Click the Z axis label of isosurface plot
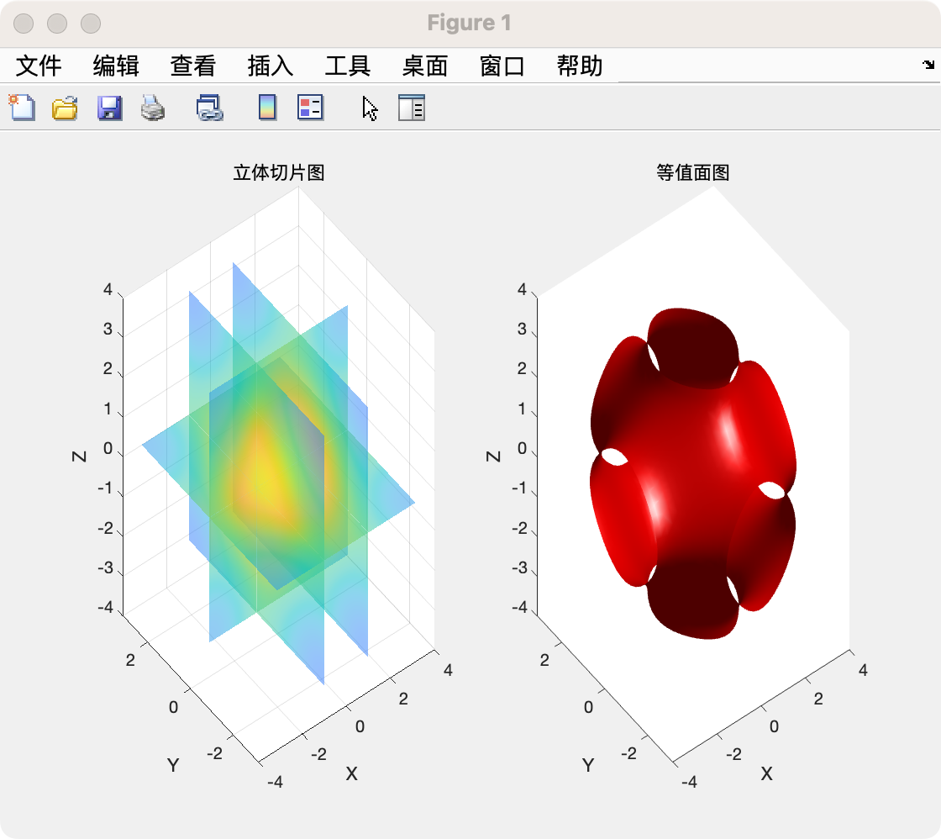The image size is (941, 839). pyautogui.click(x=493, y=457)
